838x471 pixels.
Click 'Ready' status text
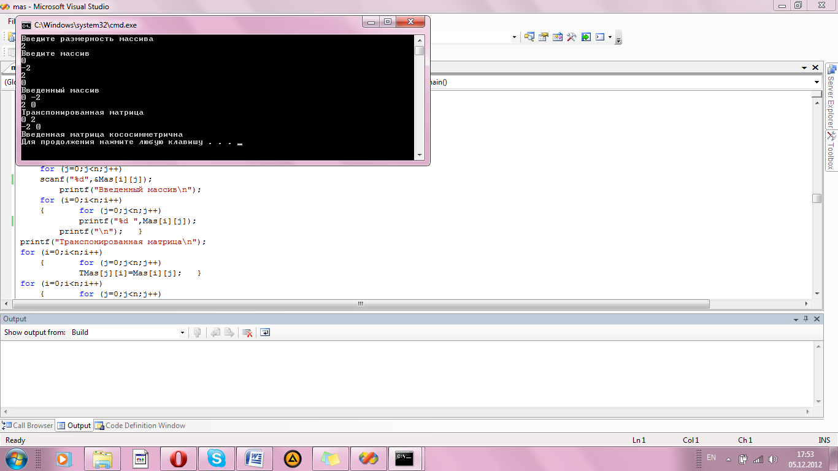point(15,440)
